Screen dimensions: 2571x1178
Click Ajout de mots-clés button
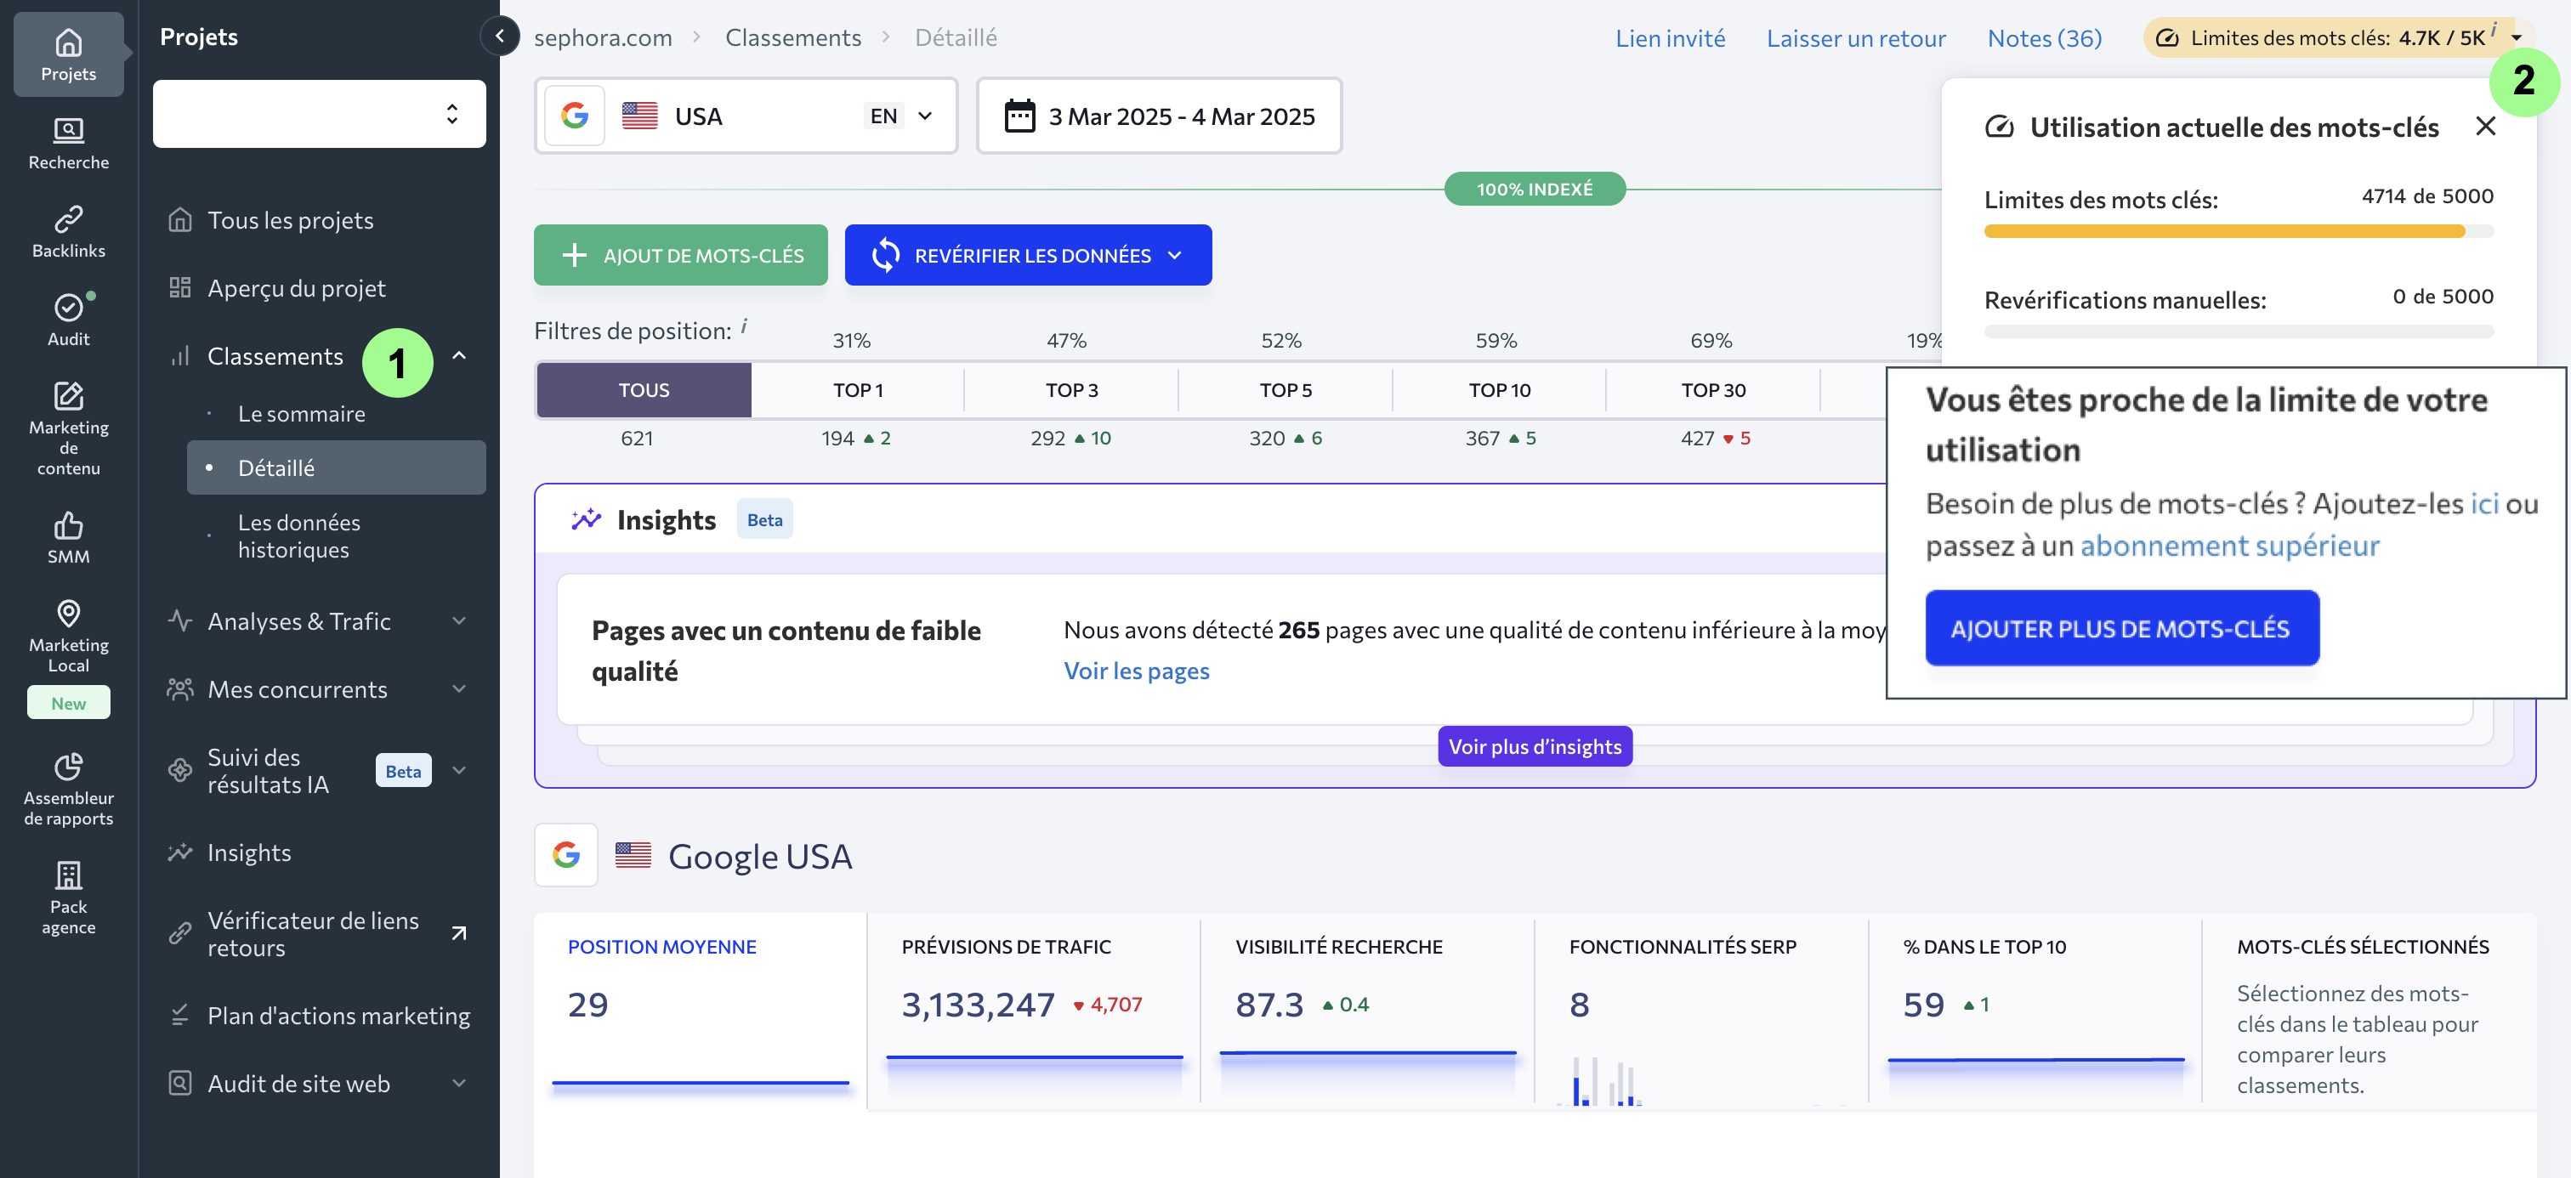pyautogui.click(x=681, y=255)
